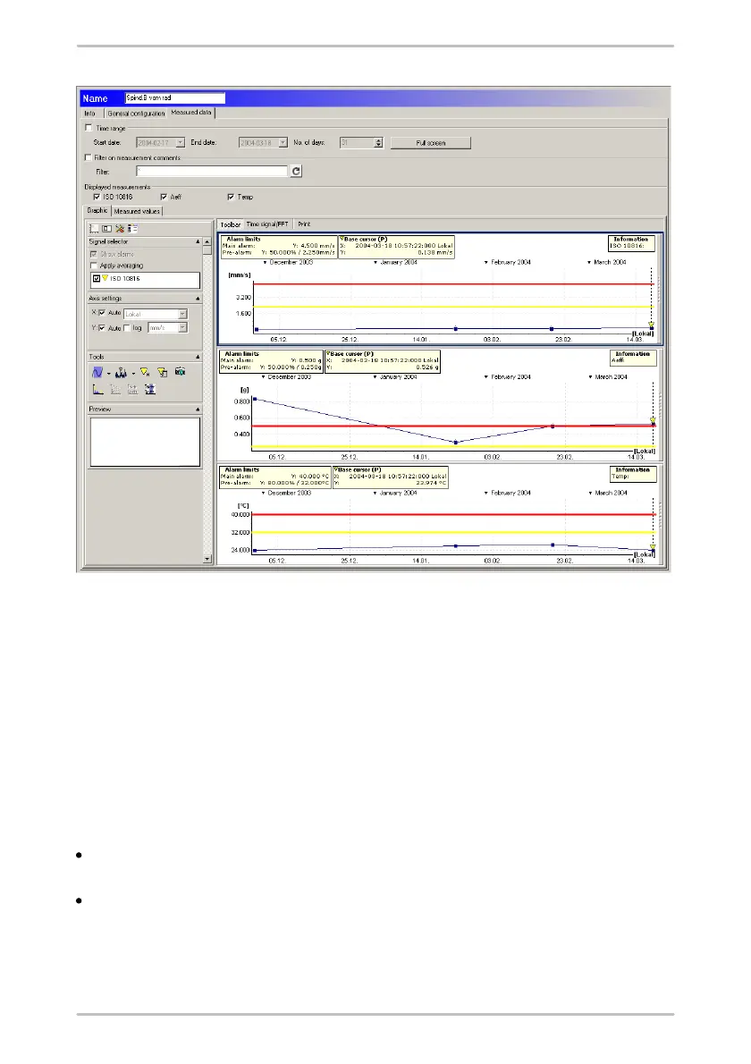
Task: Click the first dotted-frame icon above Signal selector
Action: [94, 228]
